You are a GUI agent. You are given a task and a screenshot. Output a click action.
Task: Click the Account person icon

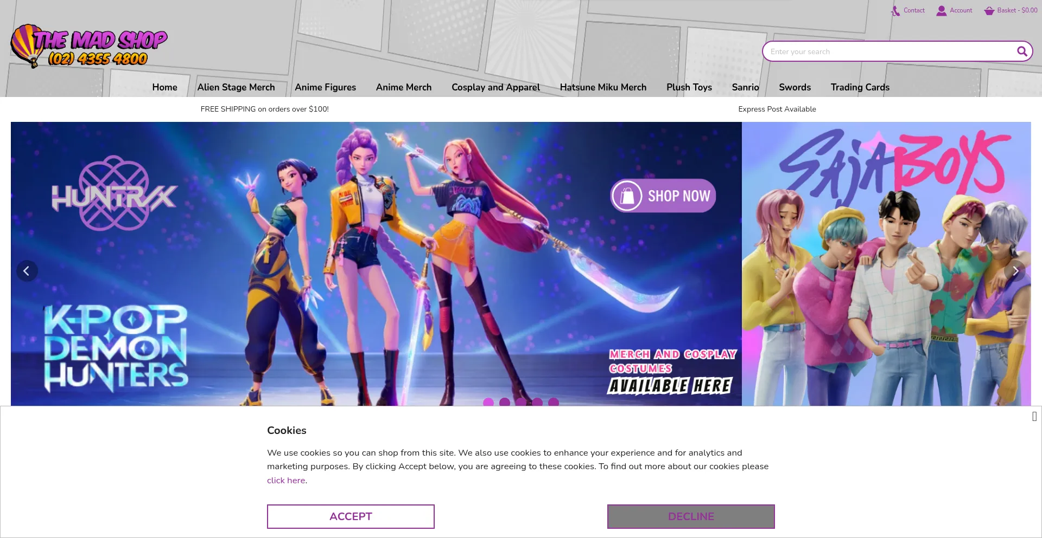click(x=942, y=10)
